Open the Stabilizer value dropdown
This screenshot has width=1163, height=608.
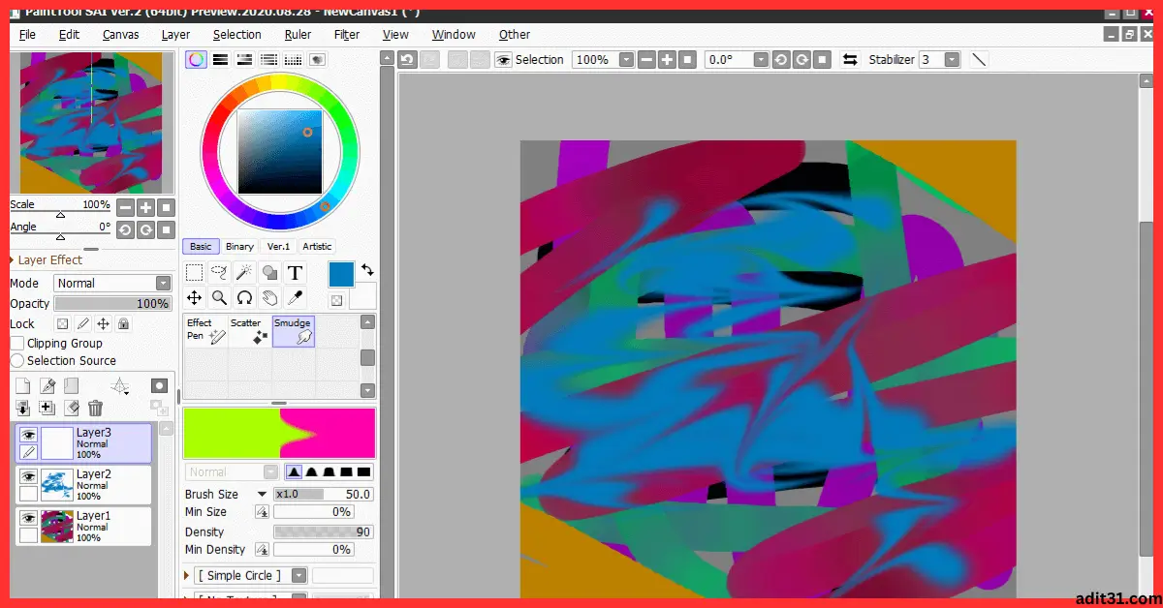click(952, 60)
